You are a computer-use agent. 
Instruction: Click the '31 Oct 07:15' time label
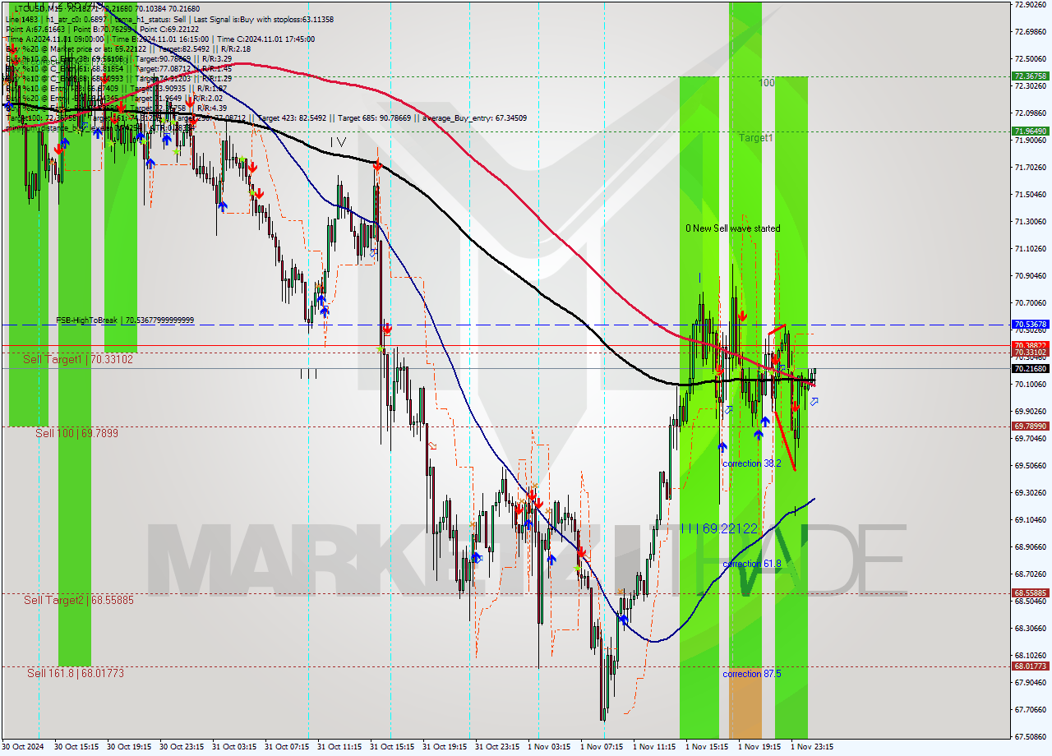coord(286,747)
